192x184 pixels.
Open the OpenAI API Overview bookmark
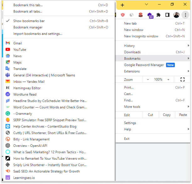tap(59, 146)
